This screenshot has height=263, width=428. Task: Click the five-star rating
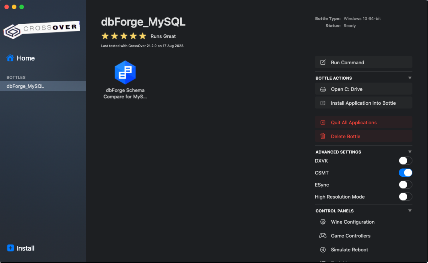tap(124, 36)
